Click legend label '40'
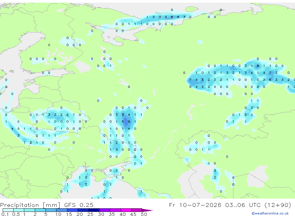This screenshot has height=216, width=295. pos(122,214)
